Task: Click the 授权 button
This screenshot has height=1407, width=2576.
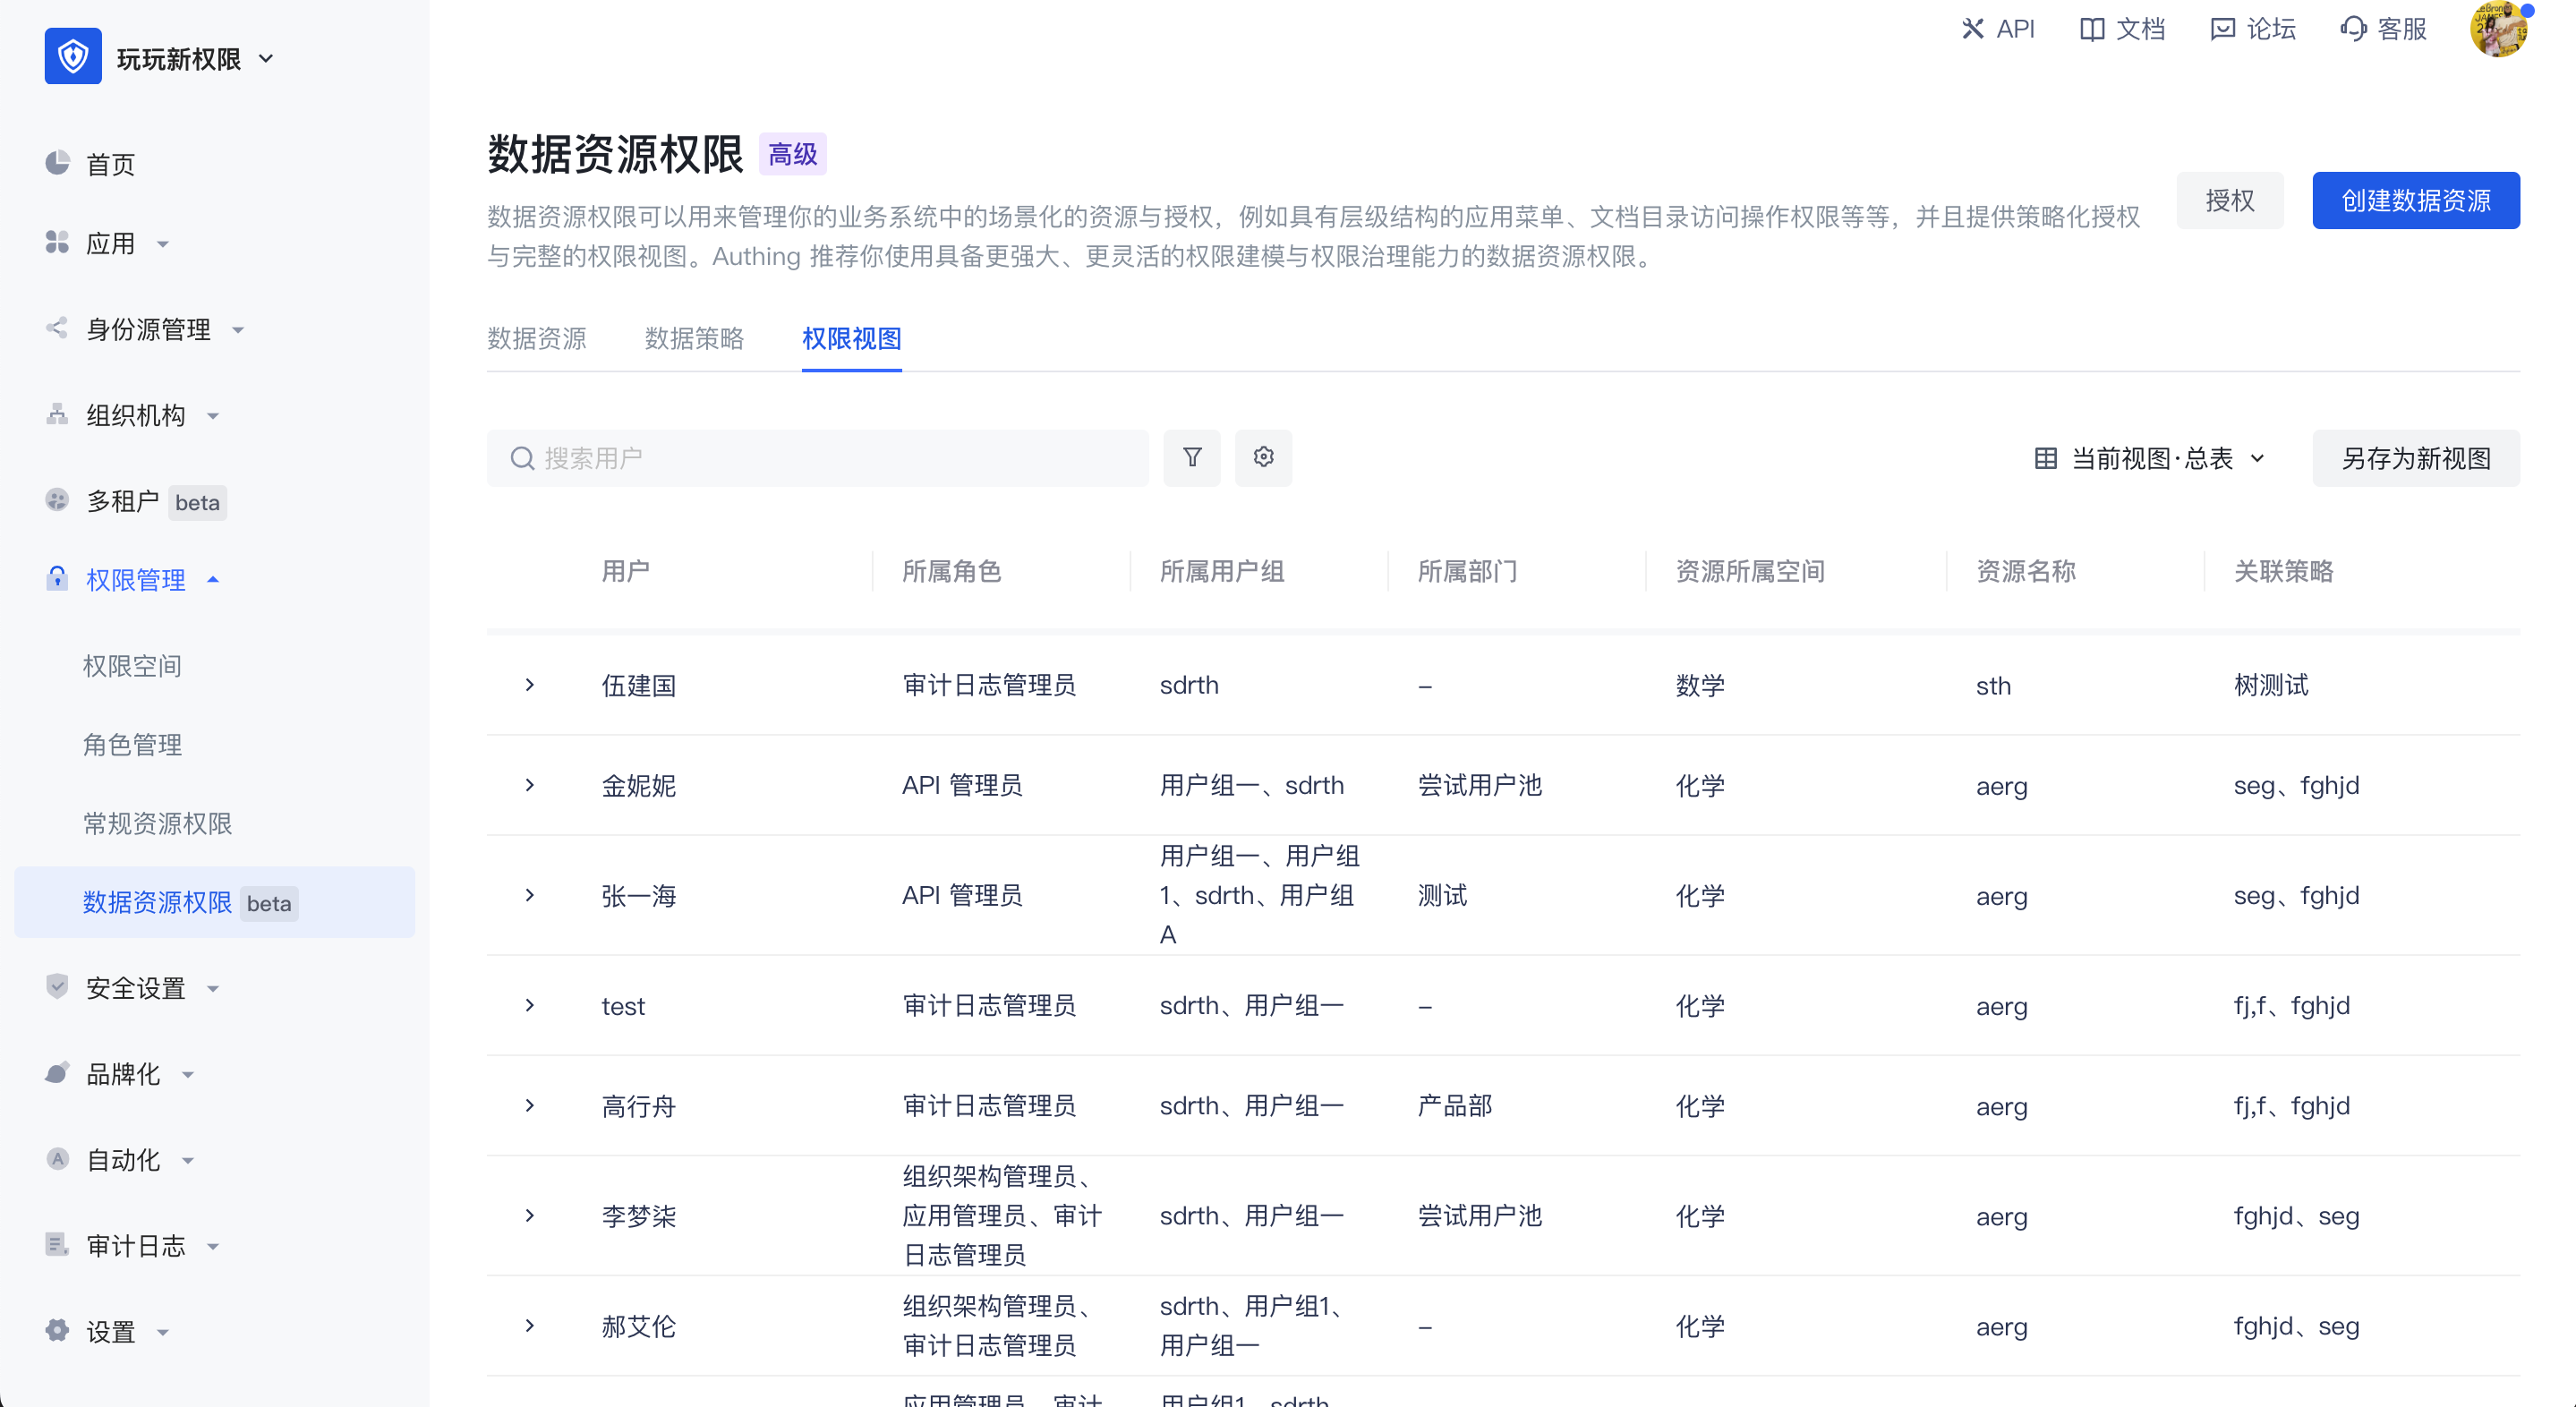Action: (x=2230, y=200)
